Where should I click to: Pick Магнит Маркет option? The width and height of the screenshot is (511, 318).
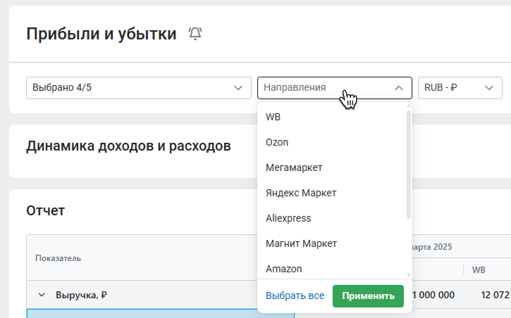[332, 243]
